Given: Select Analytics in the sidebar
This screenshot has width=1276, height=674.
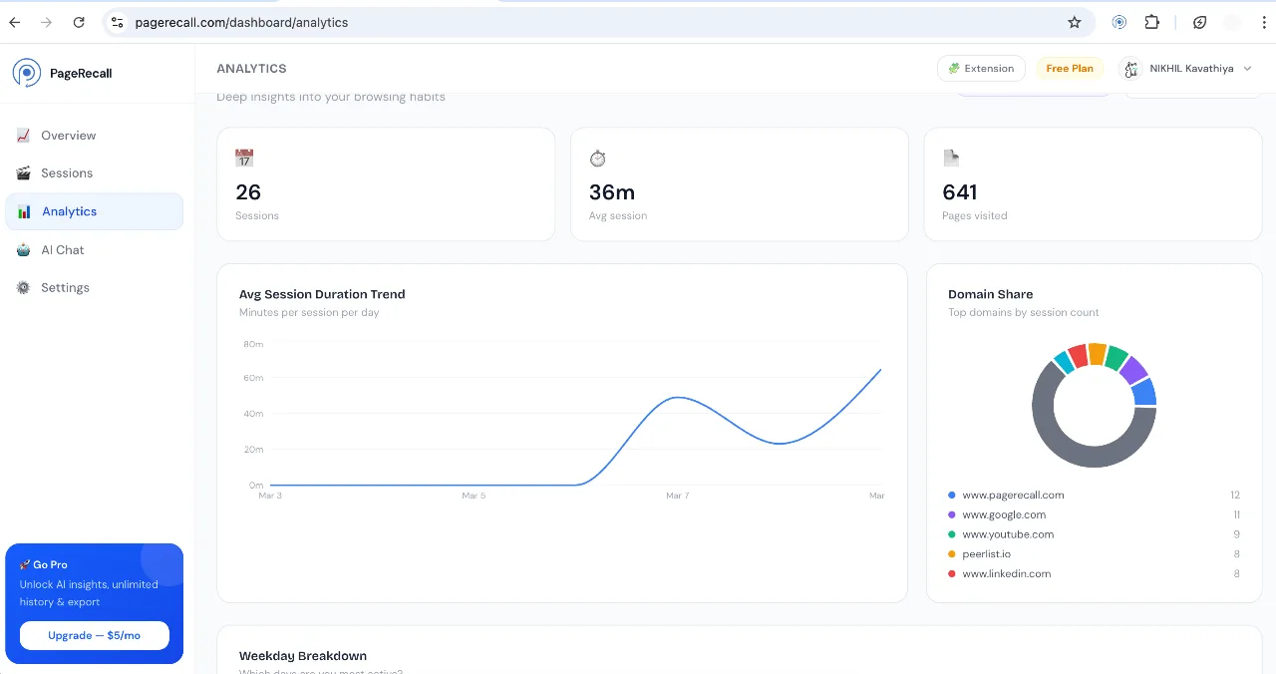Looking at the screenshot, I should pyautogui.click(x=94, y=211).
